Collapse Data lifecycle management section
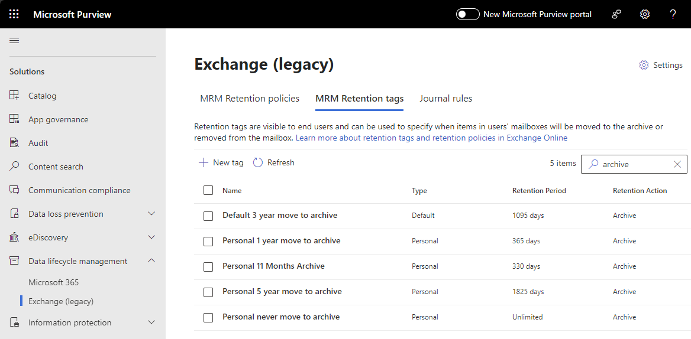 [151, 261]
